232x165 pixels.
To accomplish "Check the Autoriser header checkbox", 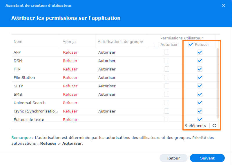I will click(156, 44).
